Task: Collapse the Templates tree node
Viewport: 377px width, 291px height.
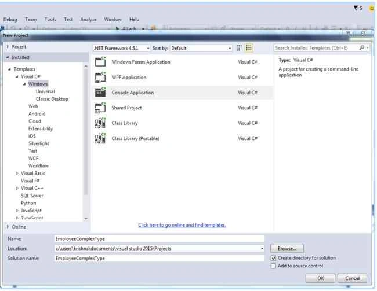Action: coord(10,69)
